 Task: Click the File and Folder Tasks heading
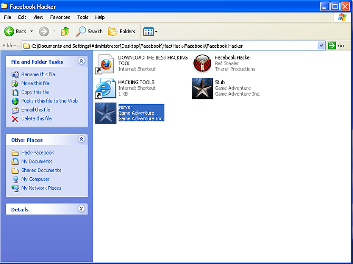coord(37,62)
